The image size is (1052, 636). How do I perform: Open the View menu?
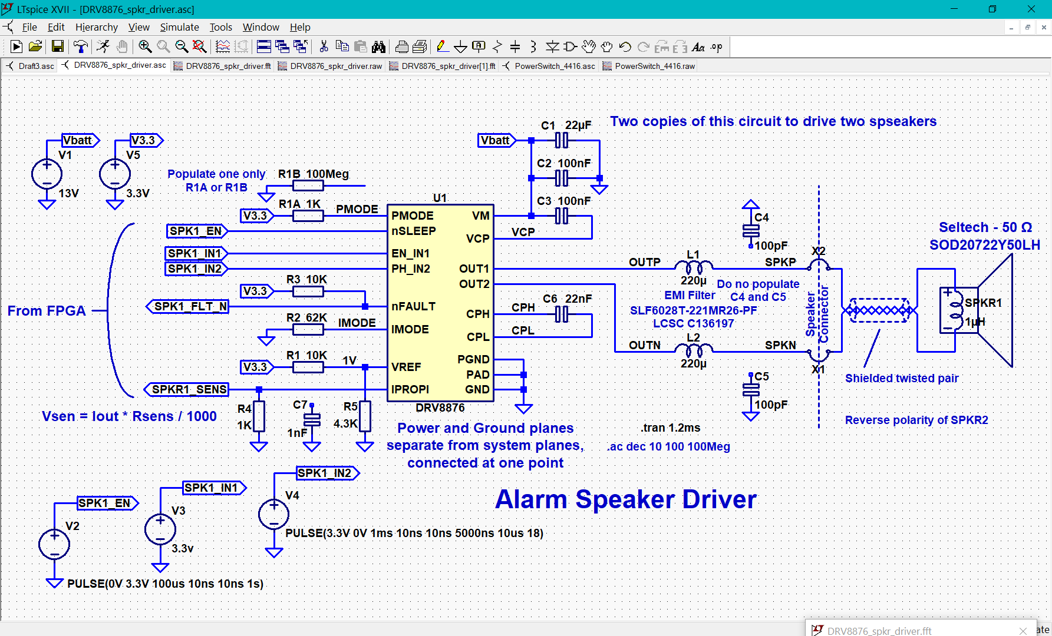point(139,27)
